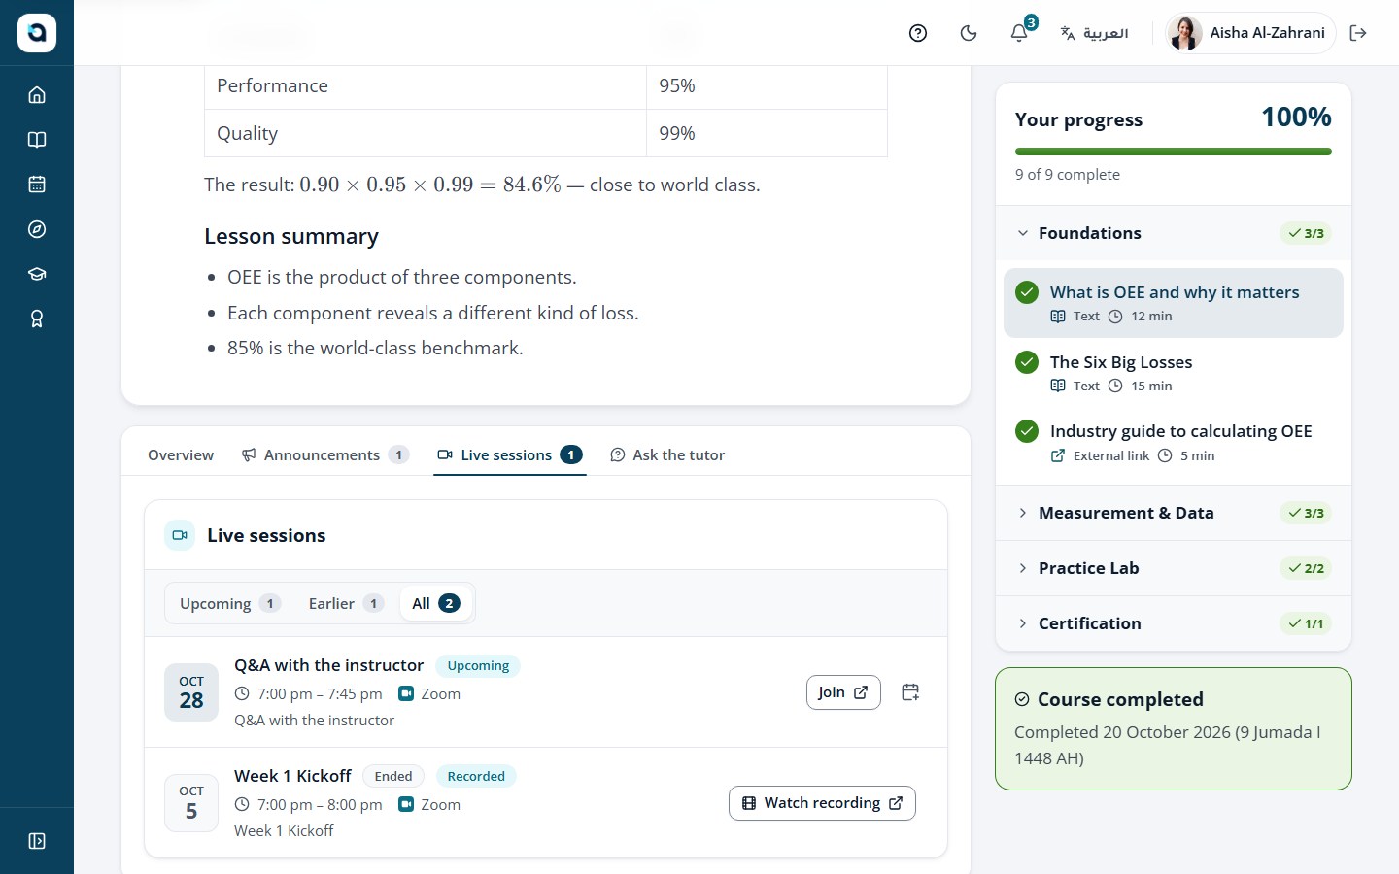Image resolution: width=1399 pixels, height=874 pixels.
Task: Expand the Measurement & Data section
Action: (1174, 513)
